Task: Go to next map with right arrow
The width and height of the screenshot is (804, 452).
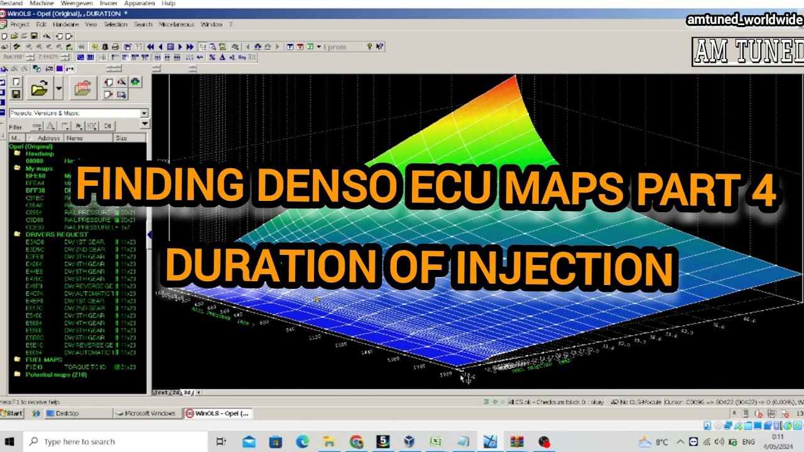Action: (180, 47)
